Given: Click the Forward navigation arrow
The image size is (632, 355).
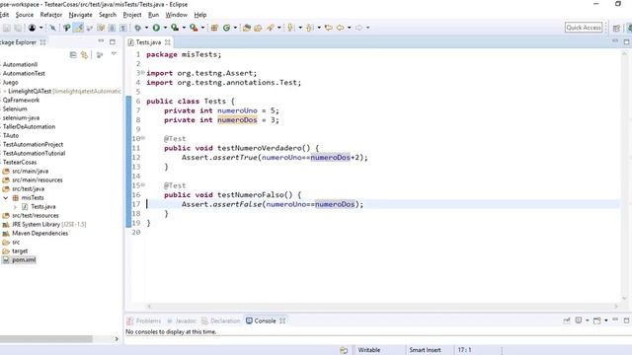Looking at the screenshot, I should click(x=358, y=28).
